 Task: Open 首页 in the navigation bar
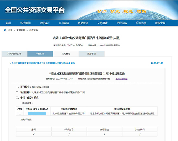(9, 23)
